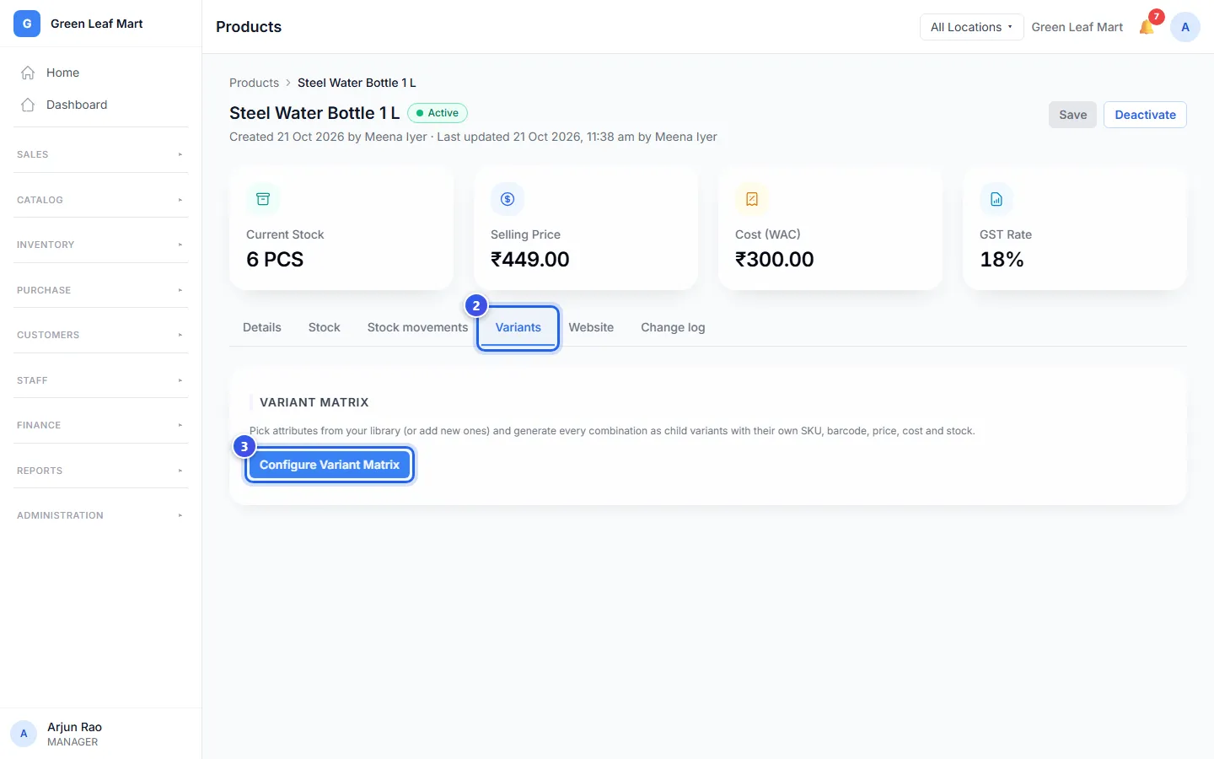Viewport: 1214px width, 759px height.
Task: Expand the Staff section
Action: click(100, 380)
